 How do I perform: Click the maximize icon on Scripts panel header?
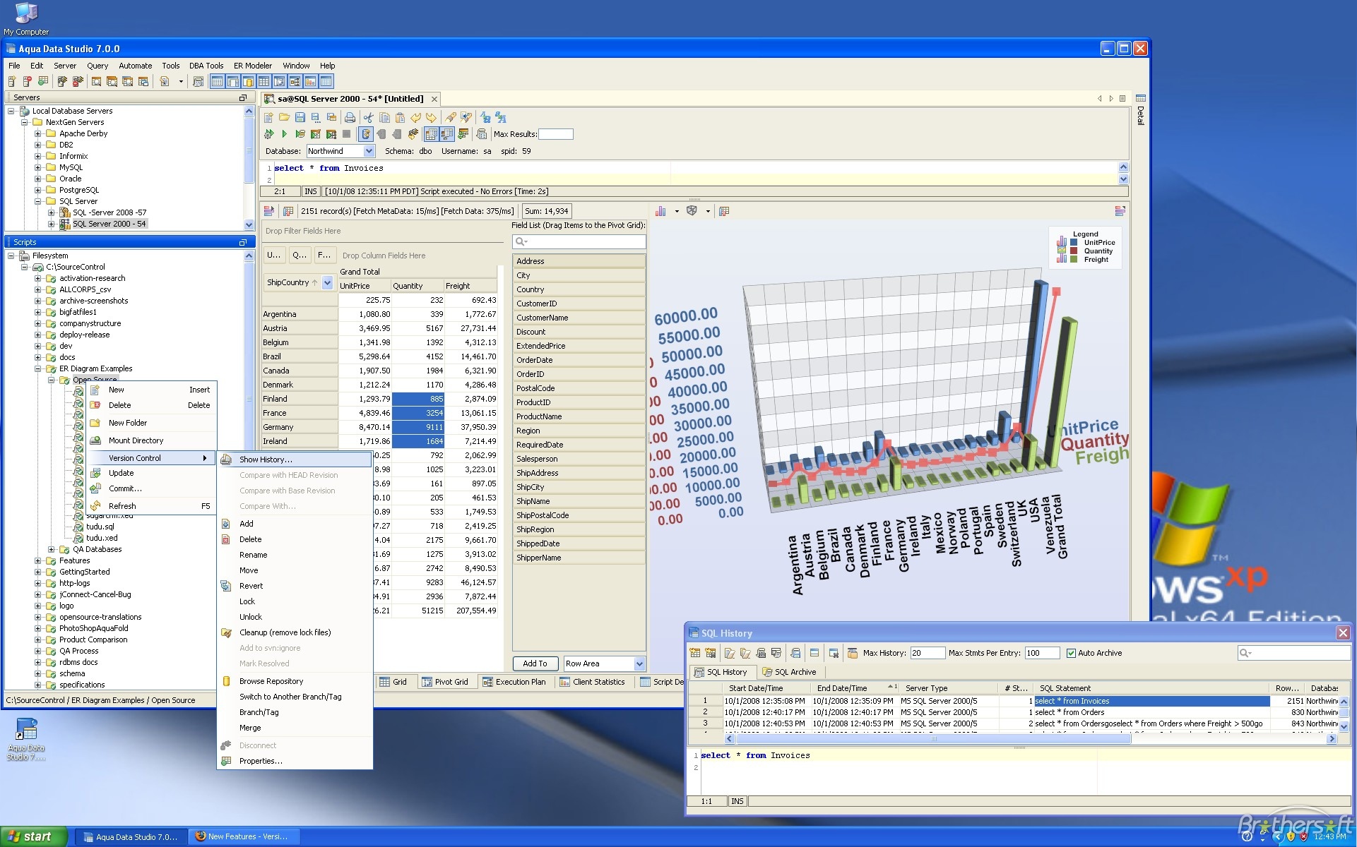pos(242,242)
